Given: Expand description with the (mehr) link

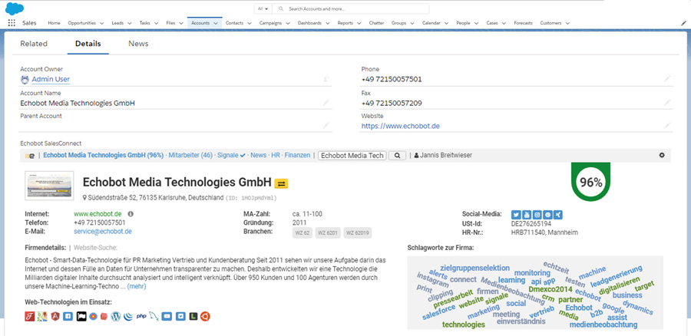Looking at the screenshot, I should [136, 287].
